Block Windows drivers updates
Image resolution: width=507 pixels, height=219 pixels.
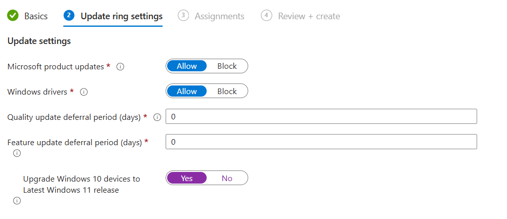tap(227, 92)
